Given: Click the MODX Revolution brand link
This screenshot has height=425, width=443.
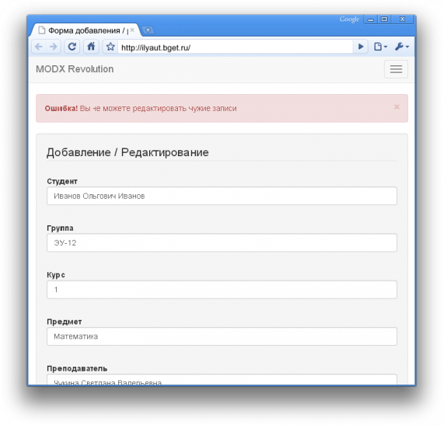Looking at the screenshot, I should [75, 69].
